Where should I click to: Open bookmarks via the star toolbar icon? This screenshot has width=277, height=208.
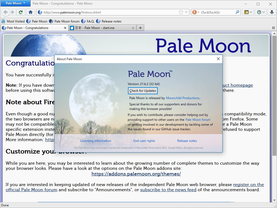pyautogui.click(x=246, y=12)
